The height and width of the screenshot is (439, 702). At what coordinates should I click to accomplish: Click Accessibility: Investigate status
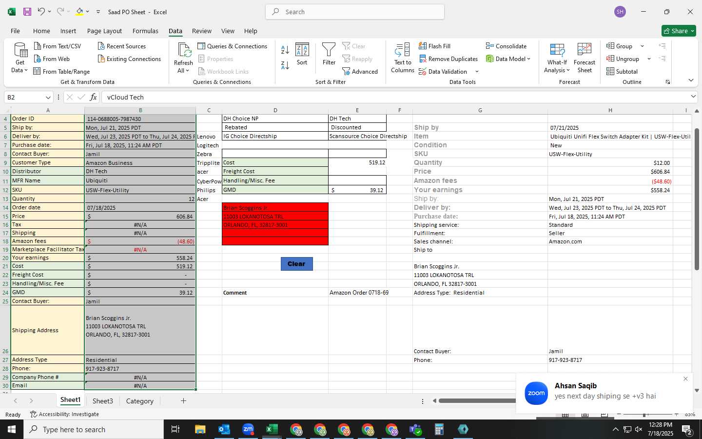[x=64, y=414]
